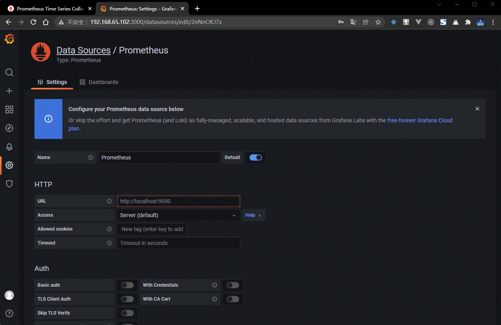Go to Data Sources breadcrumb link

(x=84, y=50)
